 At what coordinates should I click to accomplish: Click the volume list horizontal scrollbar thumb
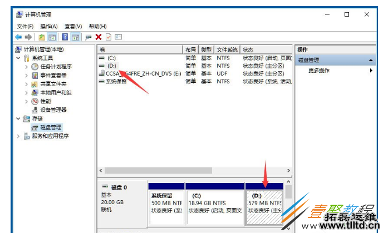[x=158, y=171]
